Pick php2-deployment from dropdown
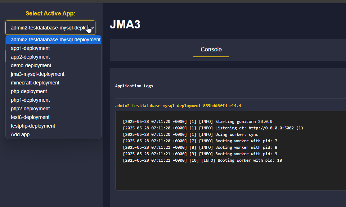Image resolution: width=346 pixels, height=207 pixels. pos(30,109)
